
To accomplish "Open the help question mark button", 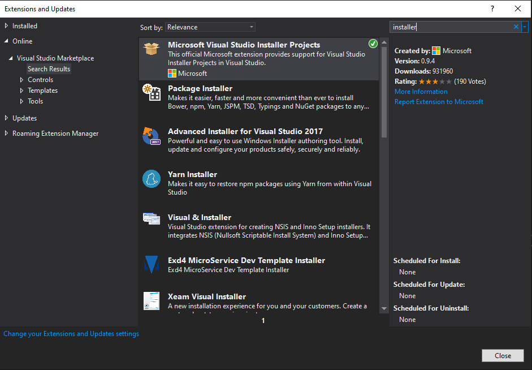I will click(x=492, y=9).
